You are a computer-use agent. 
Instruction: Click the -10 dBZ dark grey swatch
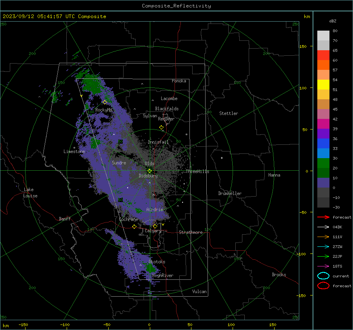tap(323, 202)
